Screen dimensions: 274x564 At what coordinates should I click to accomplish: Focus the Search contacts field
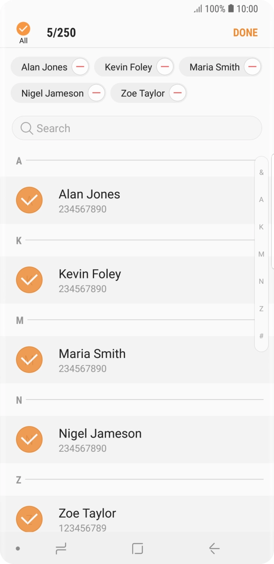coord(141,128)
